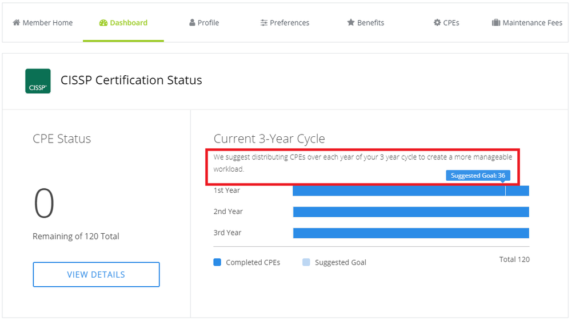Switch to the Profile tab
The height and width of the screenshot is (321, 571).
208,23
